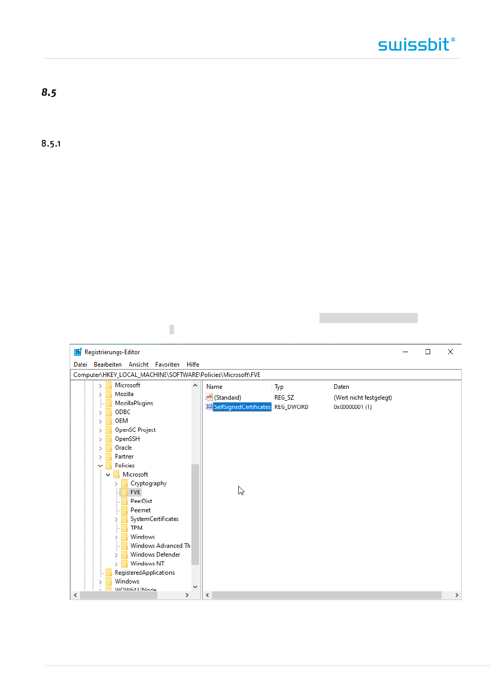Click the registry path address bar
490x694 pixels.
point(266,375)
